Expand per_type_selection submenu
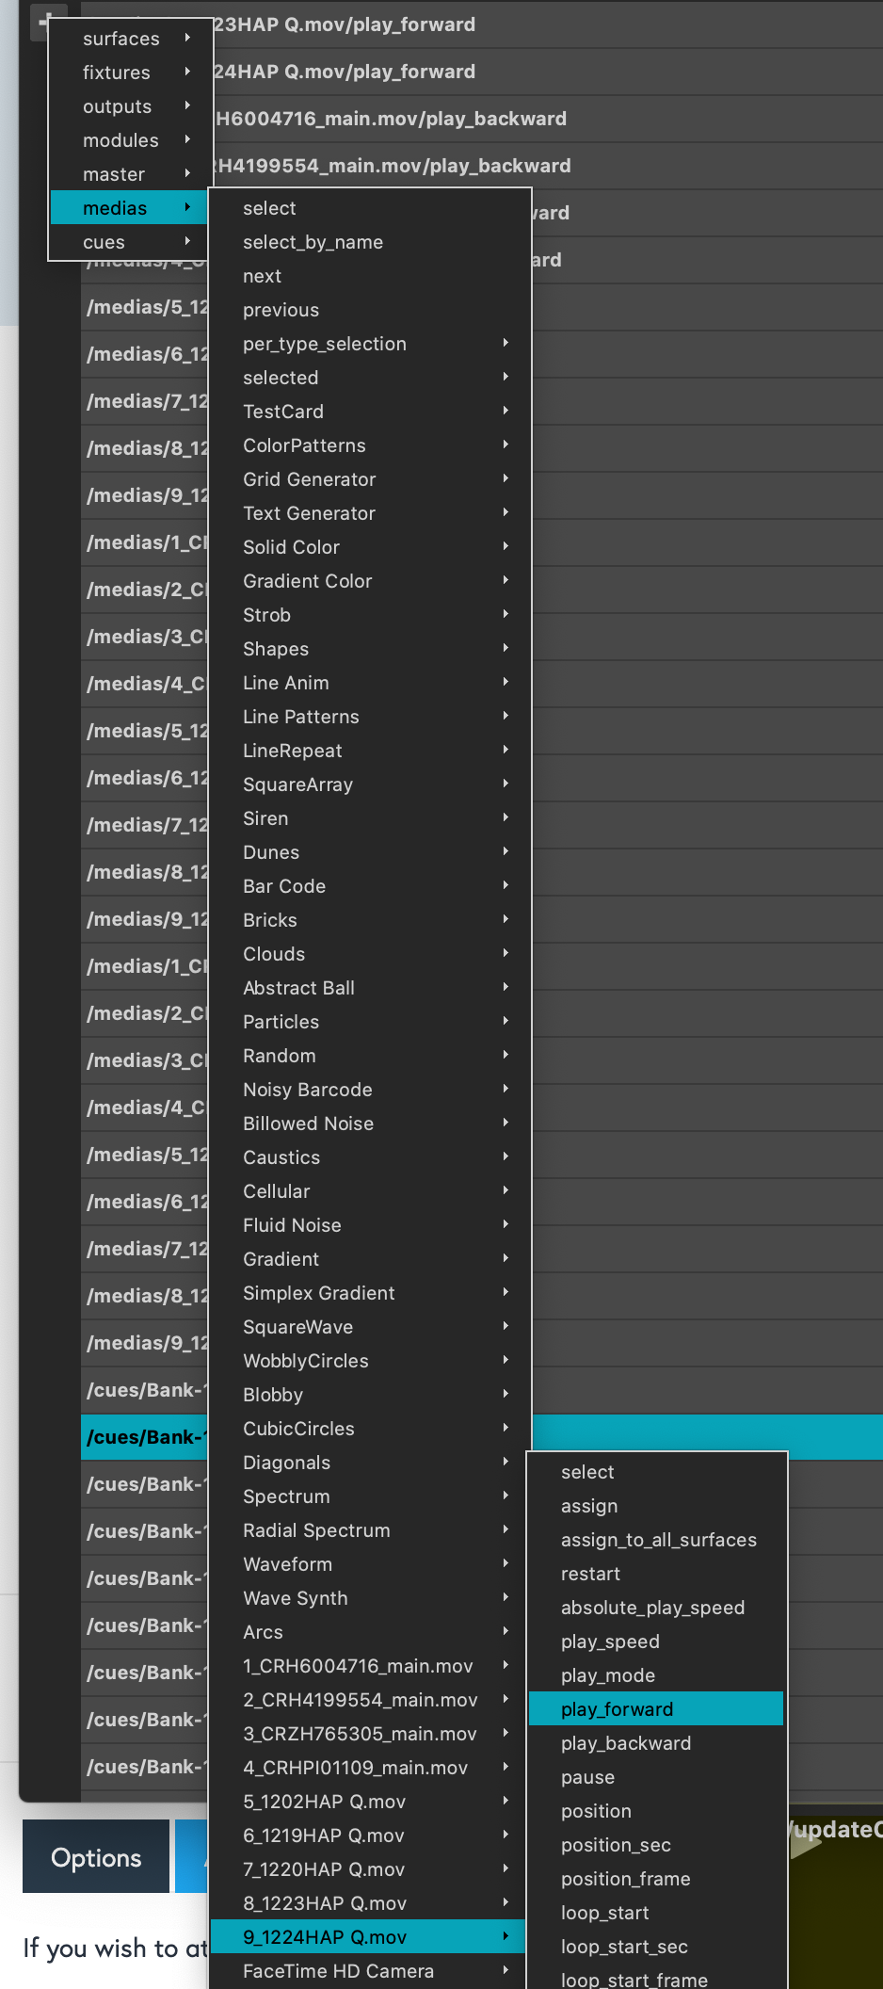The width and height of the screenshot is (883, 1989). click(370, 344)
